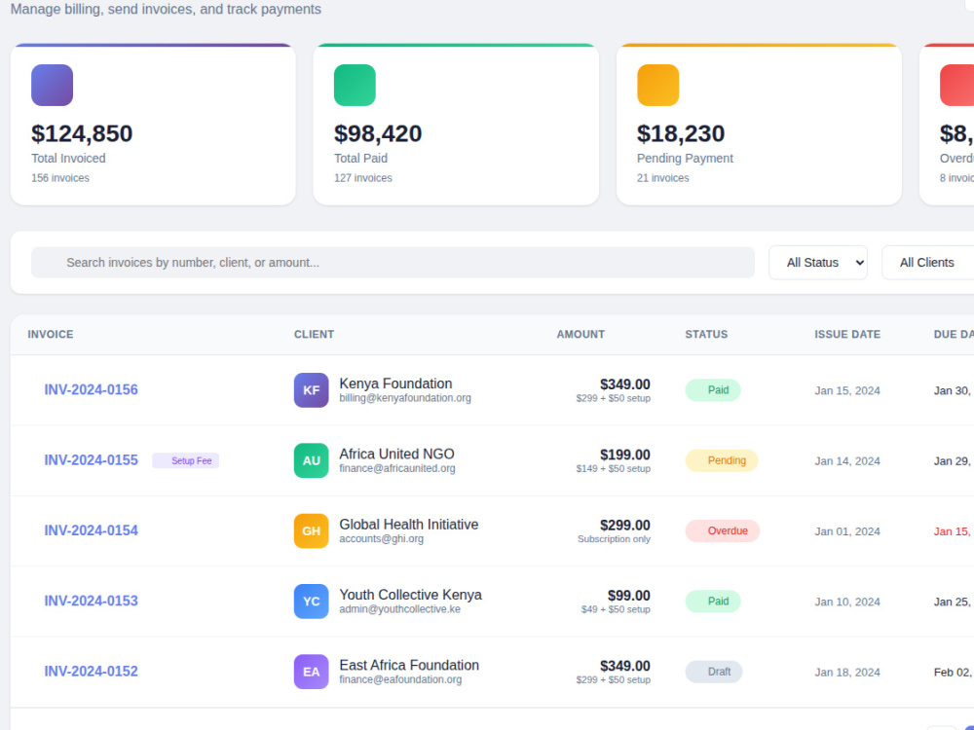Click email billing@kenyafoundation.org

coord(405,398)
